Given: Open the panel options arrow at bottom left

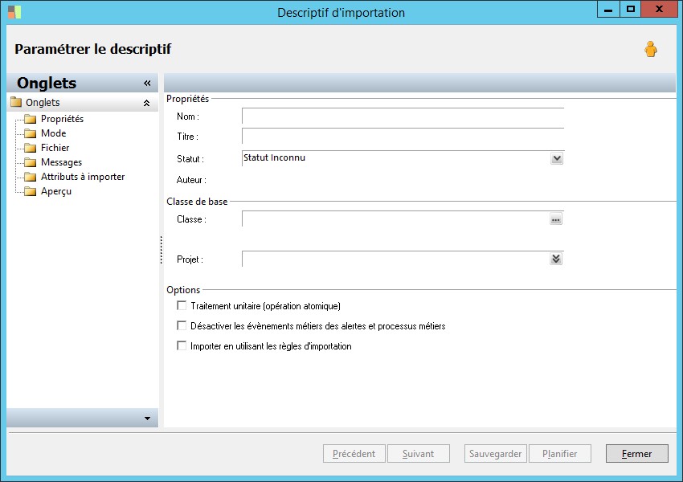Looking at the screenshot, I should pyautogui.click(x=147, y=419).
